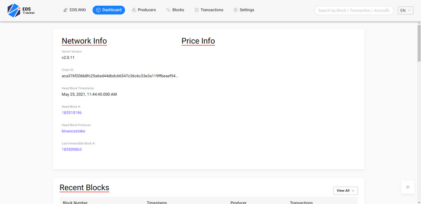Click the EOS Tracker logo
This screenshot has height=204, width=421.
(x=21, y=11)
